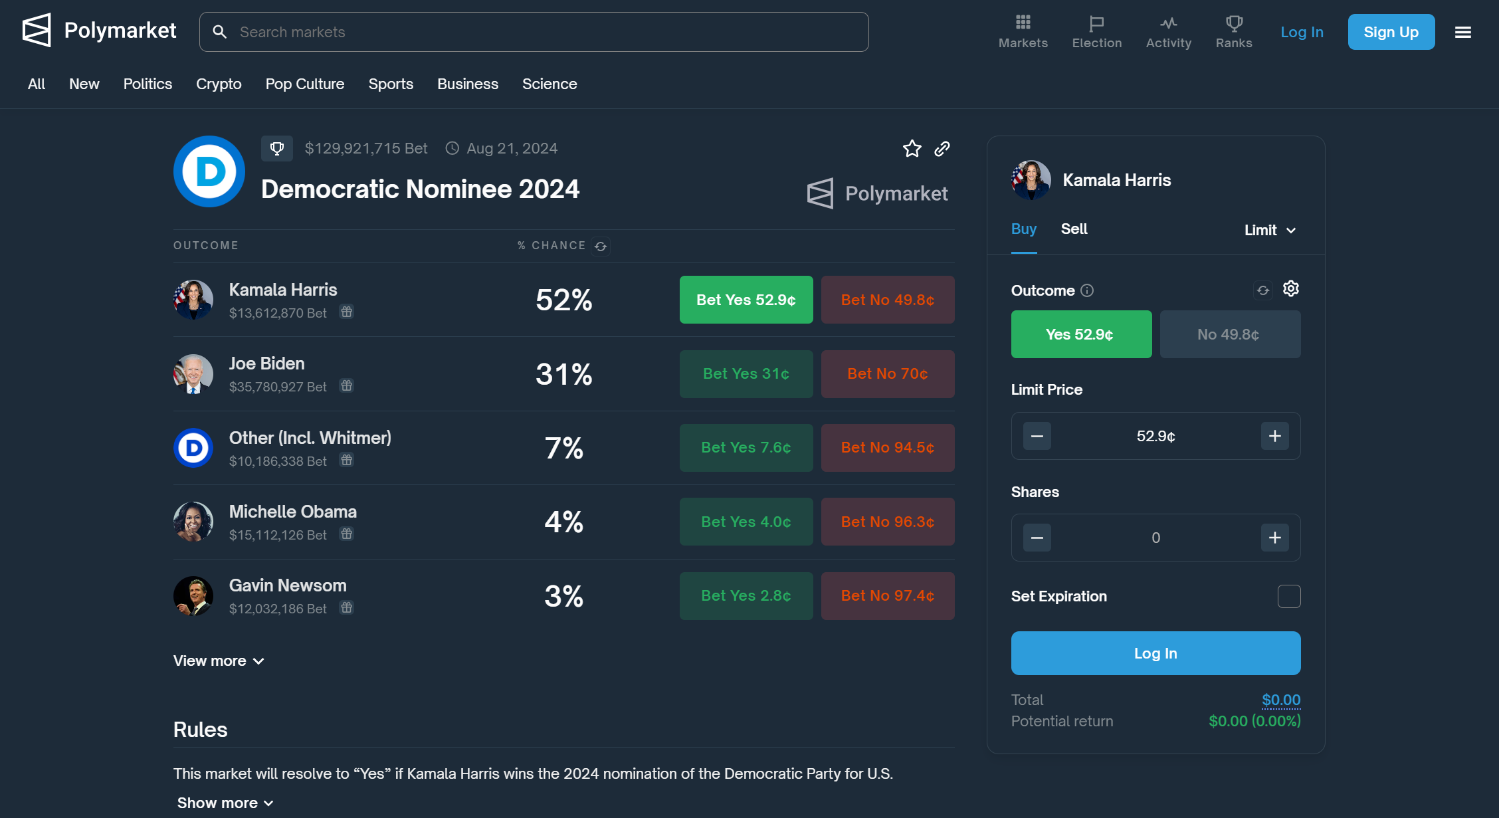Click the blue Log In button in order panel
This screenshot has height=818, width=1499.
[1155, 653]
